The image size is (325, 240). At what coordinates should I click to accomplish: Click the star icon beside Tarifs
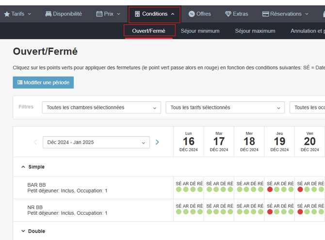pyautogui.click(x=7, y=14)
